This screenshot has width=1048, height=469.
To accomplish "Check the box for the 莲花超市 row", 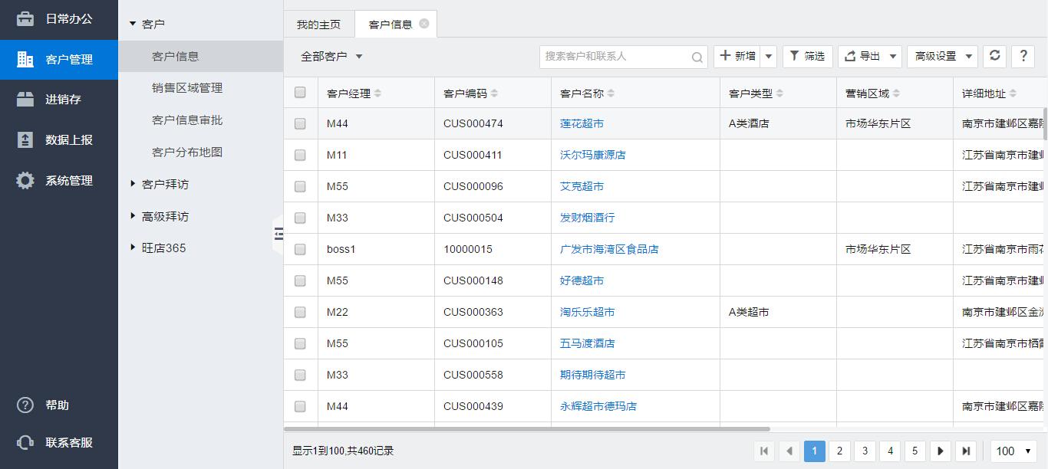I will pos(300,123).
